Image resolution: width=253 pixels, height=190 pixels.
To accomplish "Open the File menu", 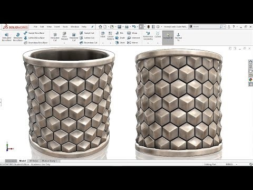I will pyautogui.click(x=35, y=27).
